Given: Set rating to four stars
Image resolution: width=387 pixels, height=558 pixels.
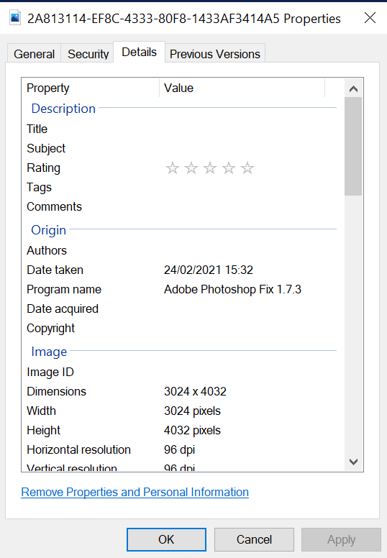Looking at the screenshot, I should tap(229, 168).
